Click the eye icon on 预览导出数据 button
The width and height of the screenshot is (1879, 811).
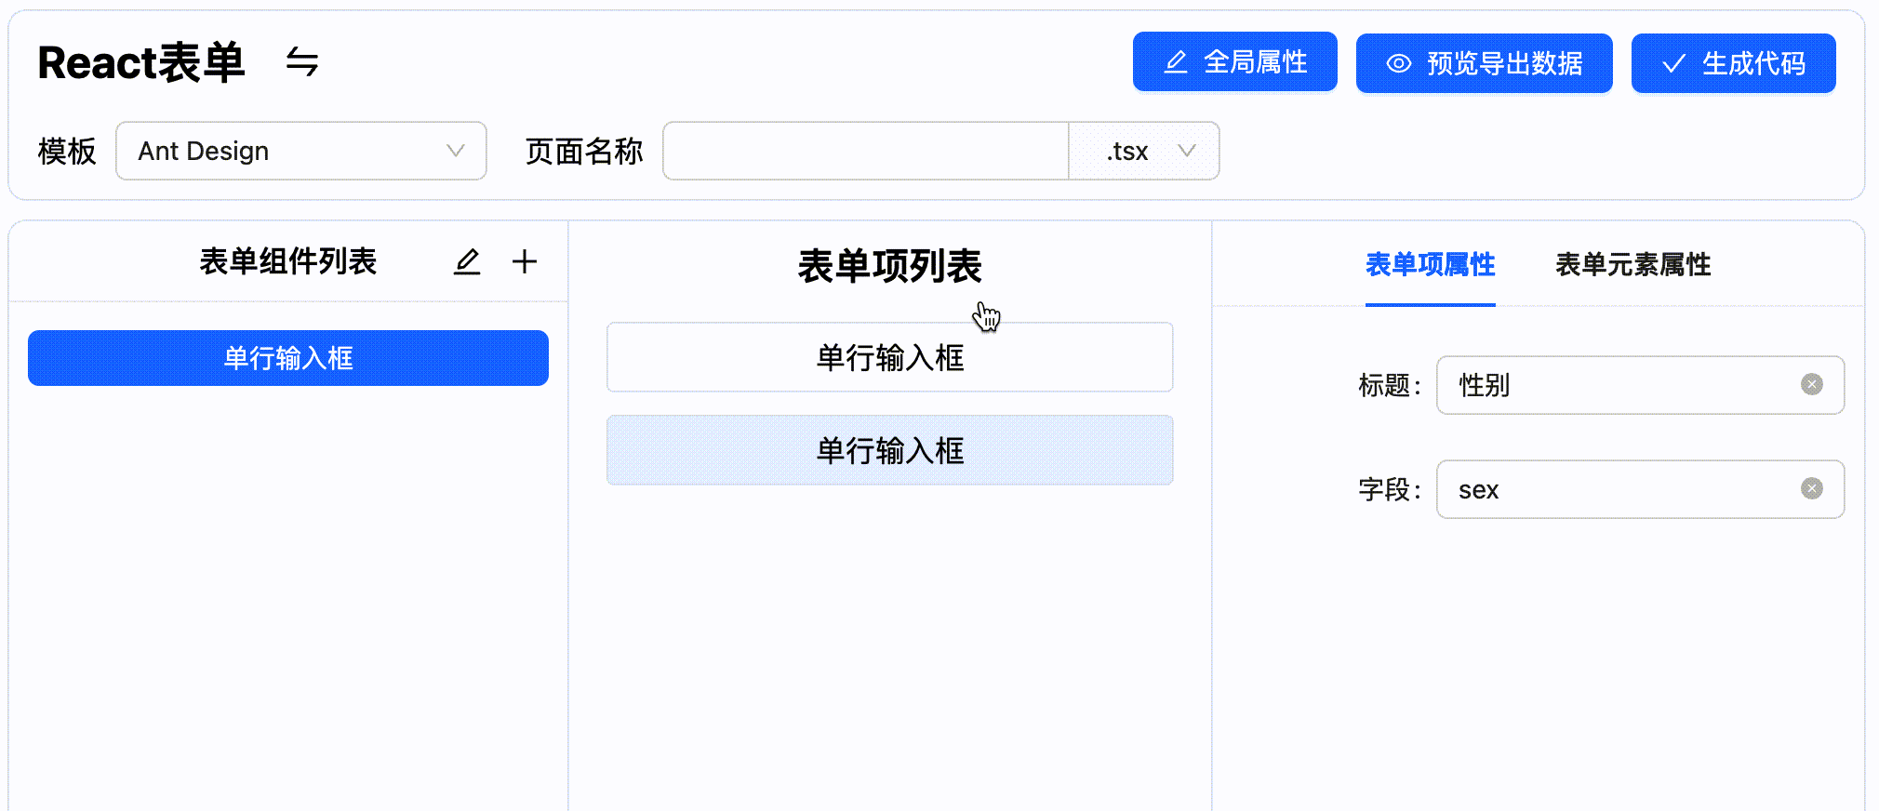(x=1397, y=62)
